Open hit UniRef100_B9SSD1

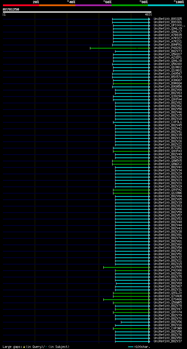pyautogui.click(x=168, y=22)
